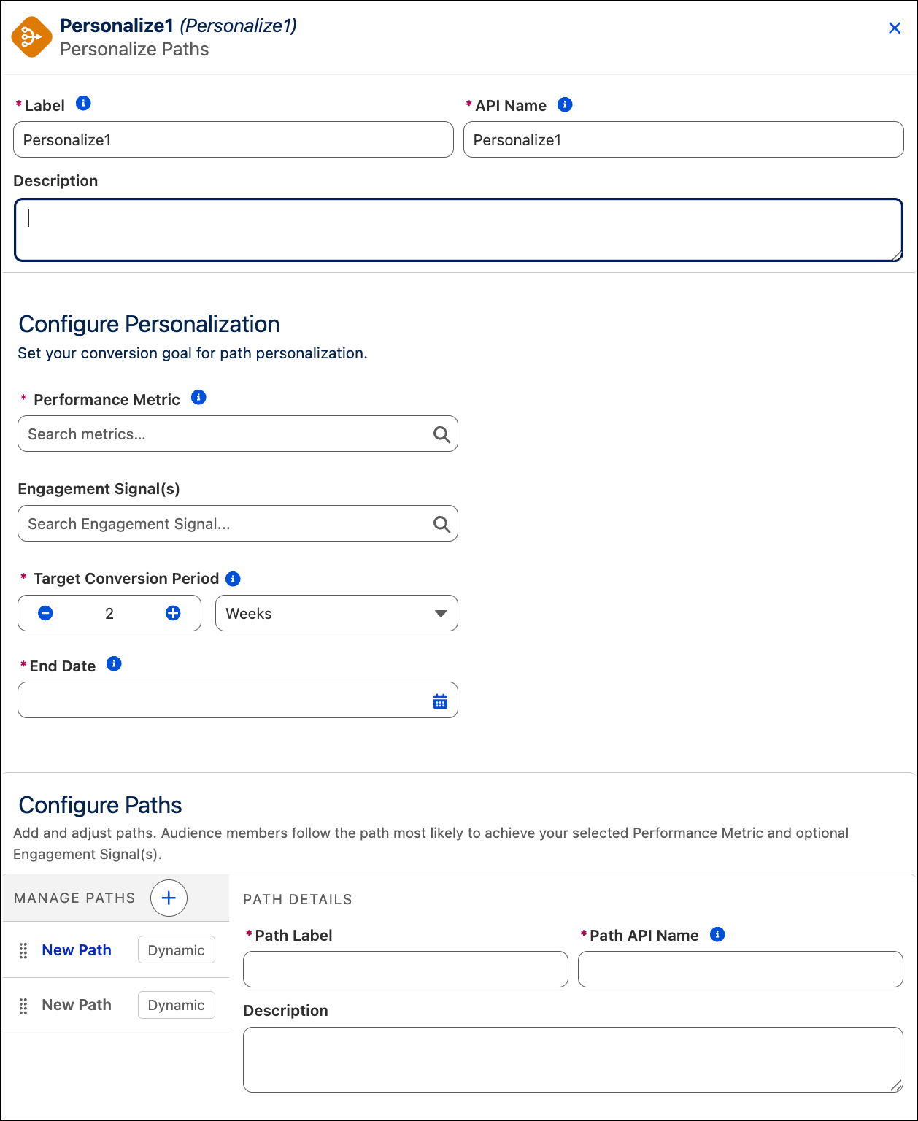Open the End Date calendar picker icon

click(440, 701)
